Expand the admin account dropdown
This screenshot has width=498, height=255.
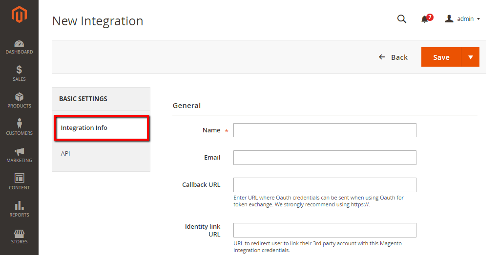point(463,19)
